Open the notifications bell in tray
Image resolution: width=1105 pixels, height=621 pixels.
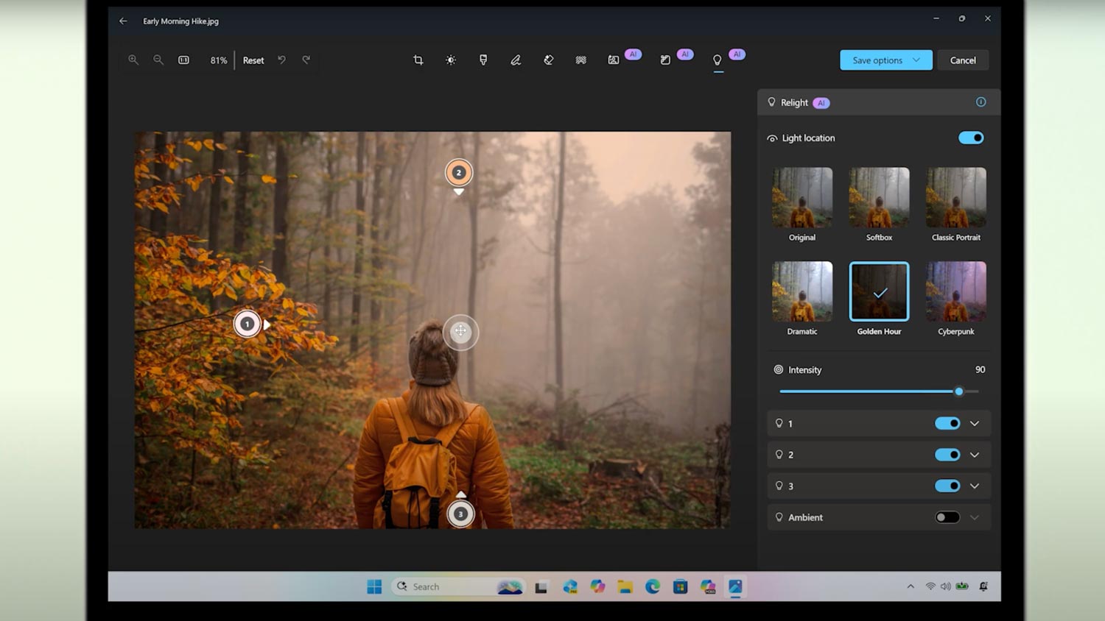(983, 586)
